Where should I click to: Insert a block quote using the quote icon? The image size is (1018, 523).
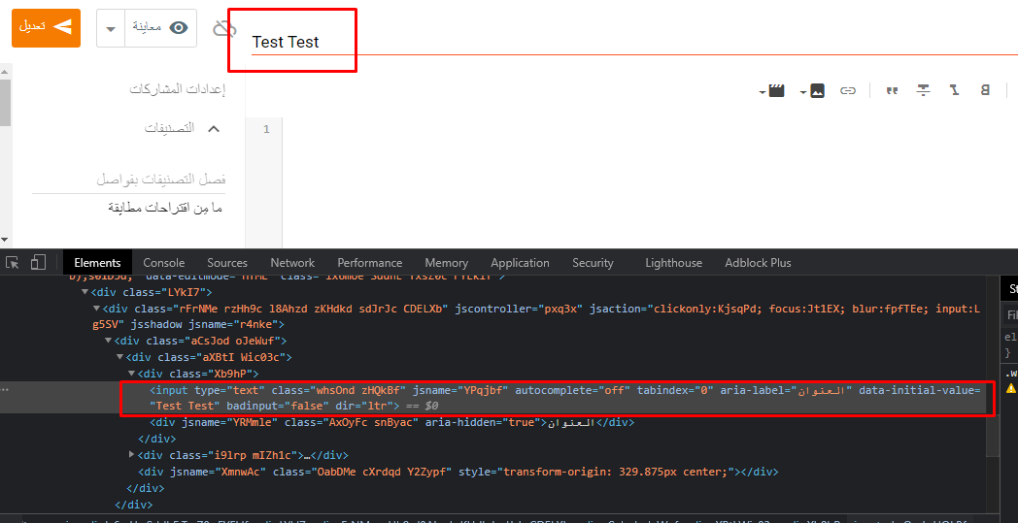pos(891,90)
